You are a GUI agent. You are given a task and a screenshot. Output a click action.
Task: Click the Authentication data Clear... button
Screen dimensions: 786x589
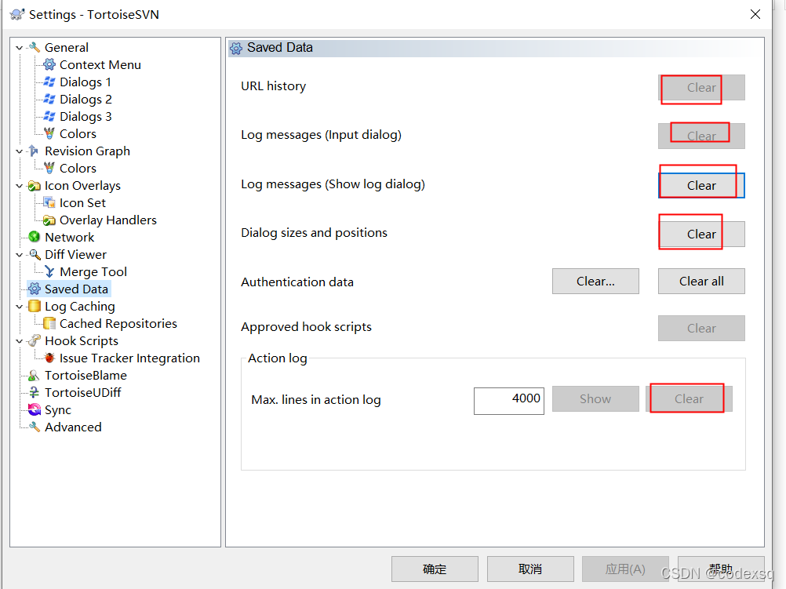[595, 282]
